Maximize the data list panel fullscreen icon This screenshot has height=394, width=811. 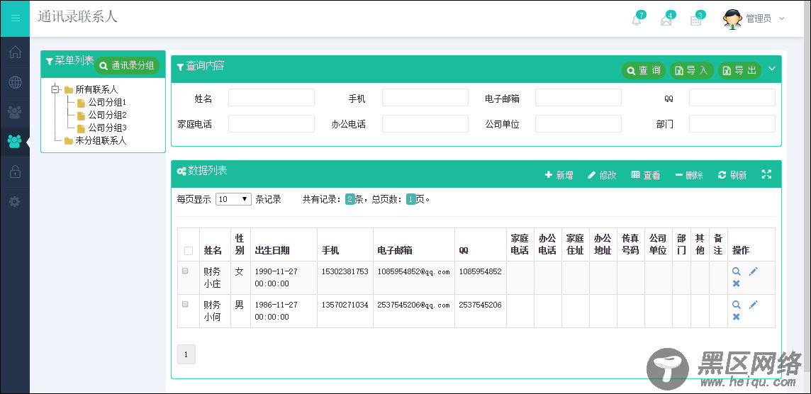pos(766,174)
